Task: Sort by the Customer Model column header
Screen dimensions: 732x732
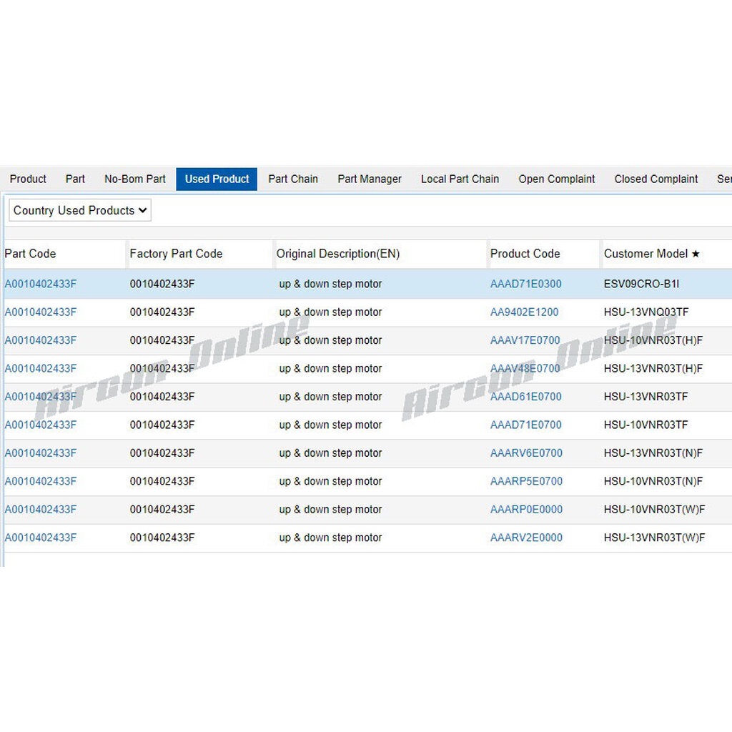Action: pyautogui.click(x=652, y=254)
